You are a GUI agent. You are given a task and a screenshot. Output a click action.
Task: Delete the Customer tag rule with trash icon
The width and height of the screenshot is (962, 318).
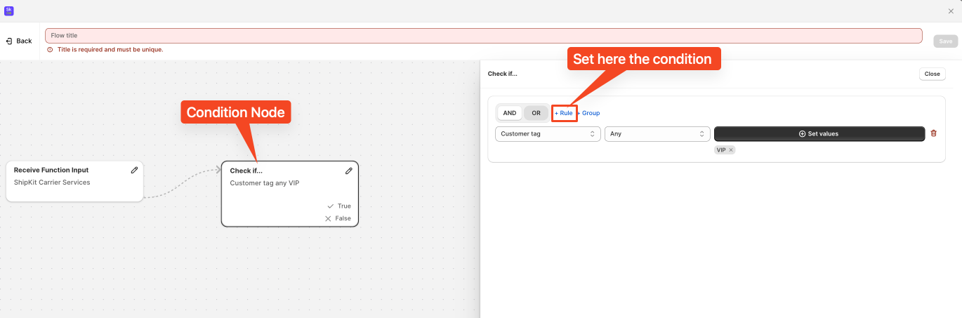933,133
